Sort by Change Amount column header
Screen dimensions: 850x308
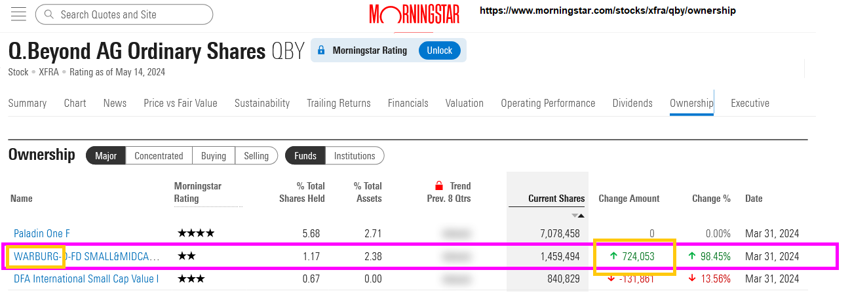click(629, 199)
